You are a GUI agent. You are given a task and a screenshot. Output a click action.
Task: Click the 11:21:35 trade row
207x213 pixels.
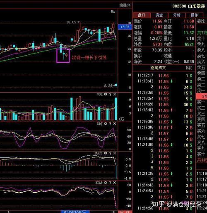164,174
